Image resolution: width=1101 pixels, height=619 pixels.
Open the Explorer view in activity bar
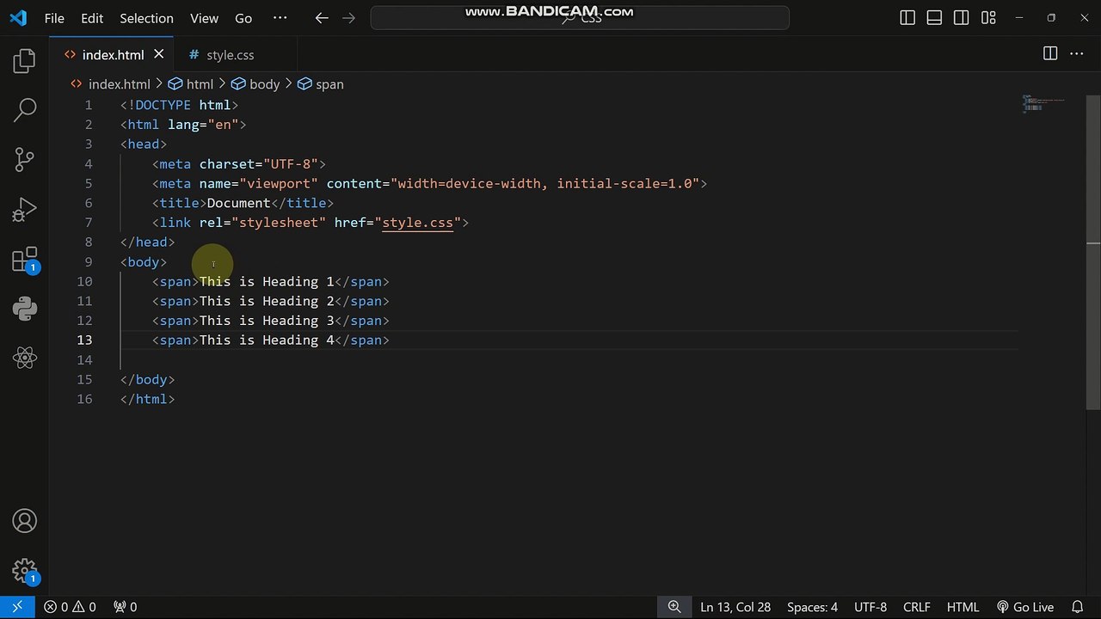24,60
